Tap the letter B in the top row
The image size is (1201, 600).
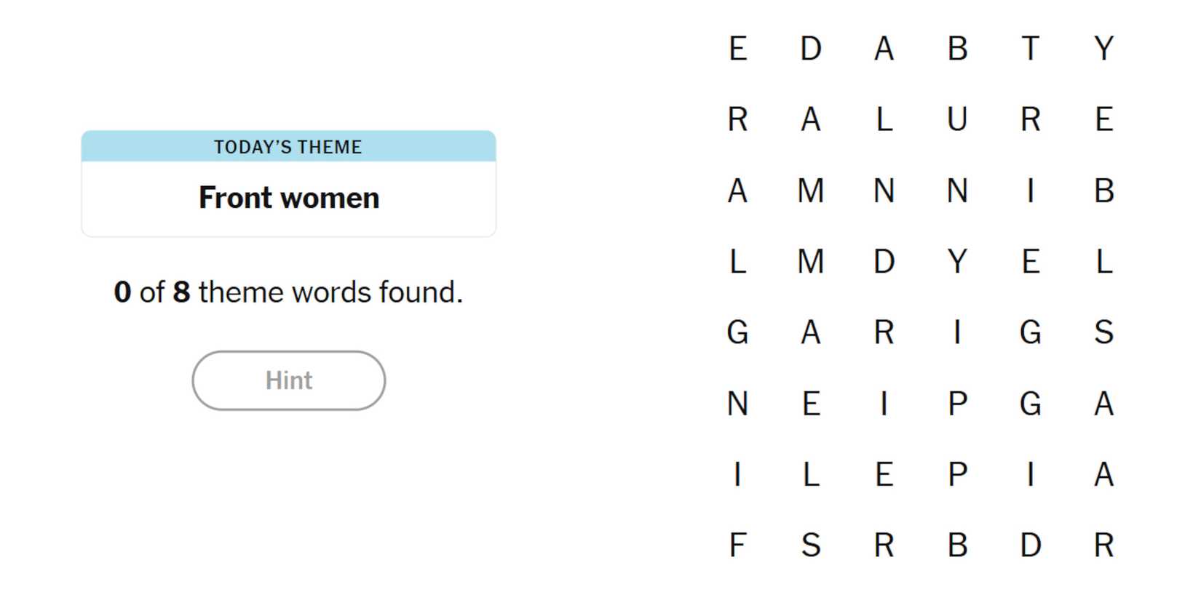pos(957,49)
